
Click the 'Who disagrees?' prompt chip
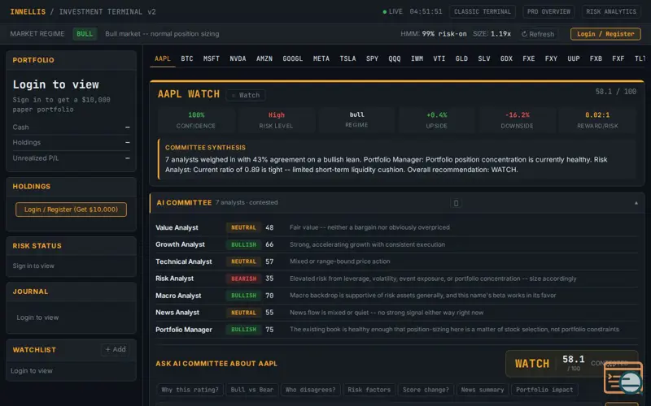tap(311, 390)
